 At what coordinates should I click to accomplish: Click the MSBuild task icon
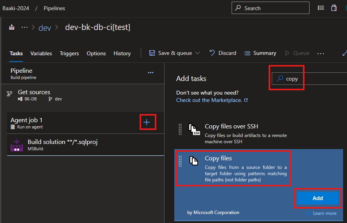pyautogui.click(x=17, y=145)
